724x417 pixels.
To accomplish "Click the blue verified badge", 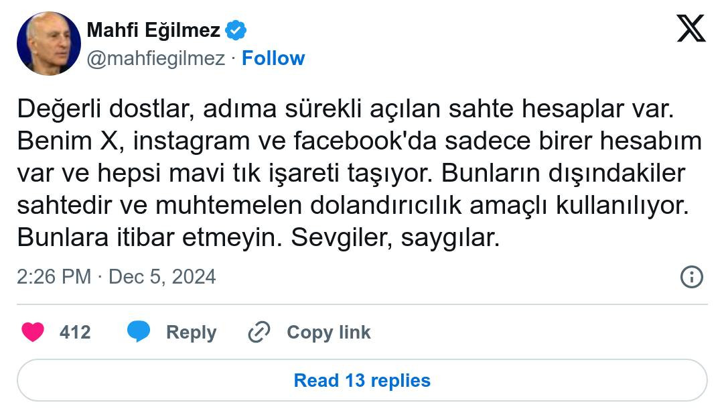I will point(236,30).
